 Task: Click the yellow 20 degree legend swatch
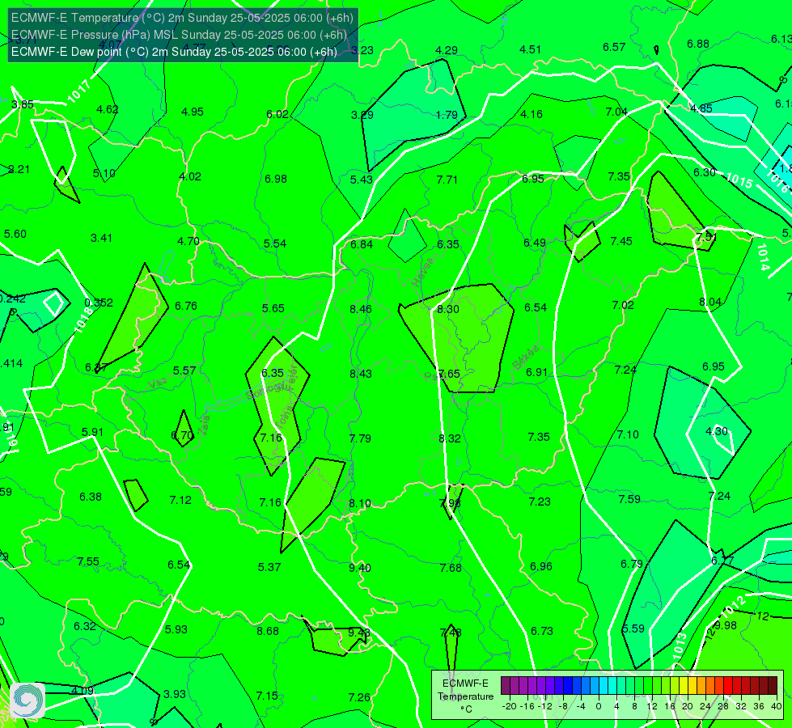pos(684,686)
